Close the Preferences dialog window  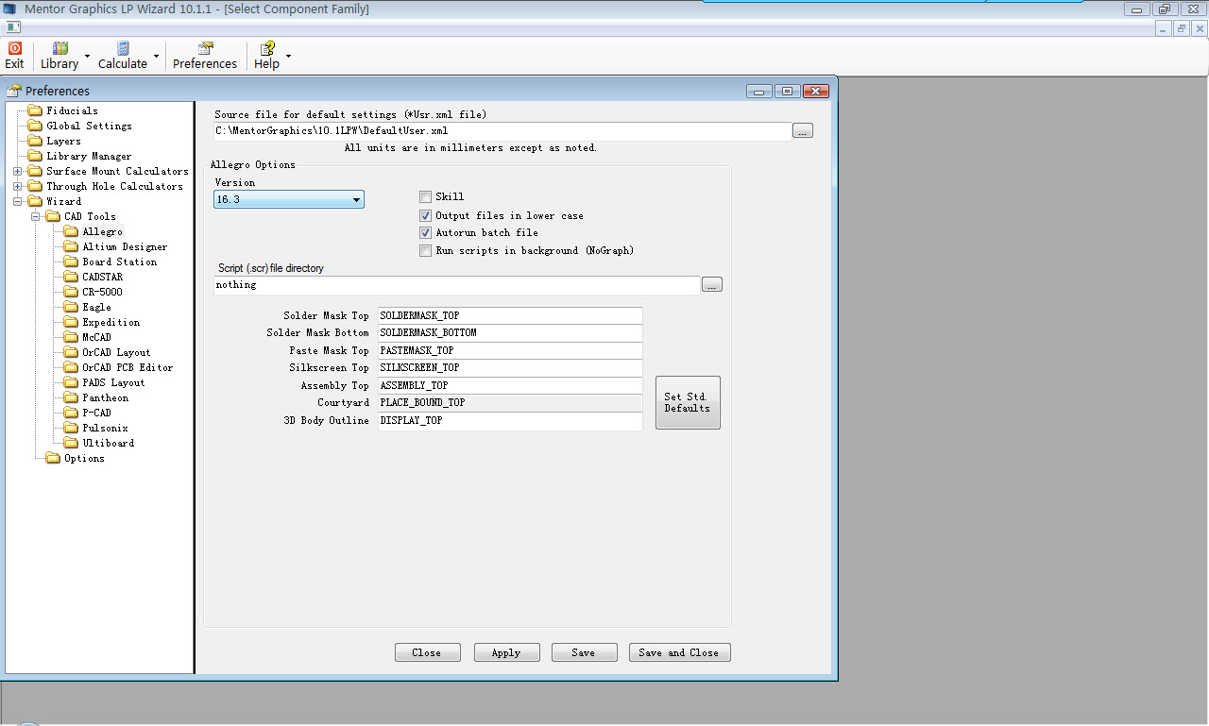click(x=816, y=91)
